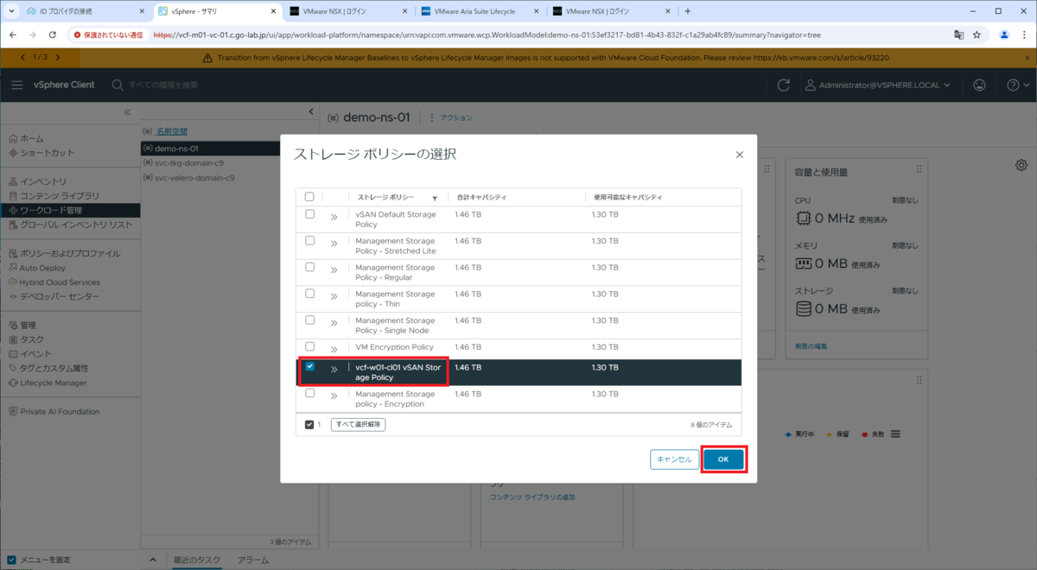1037x570 pixels.
Task: Open コンテンツ ライブラリ in the left navigation
Action: pos(60,196)
